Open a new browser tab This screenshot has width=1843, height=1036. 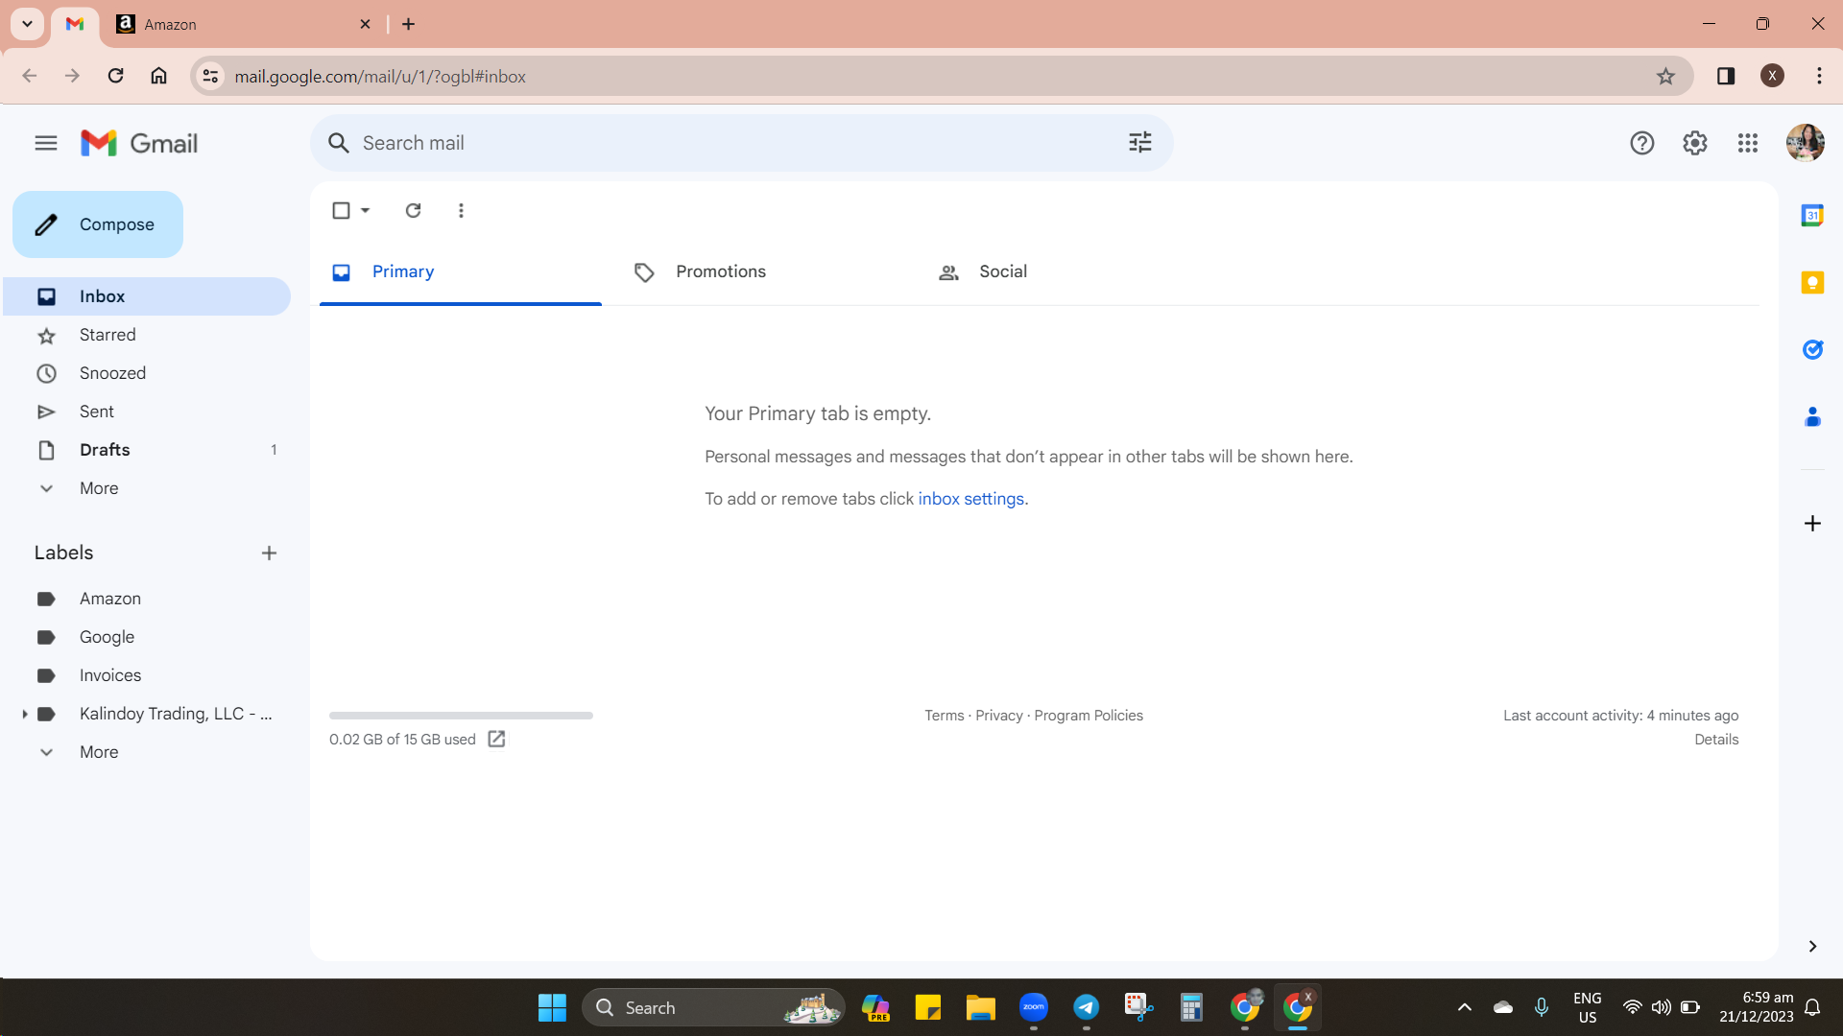coord(408,24)
